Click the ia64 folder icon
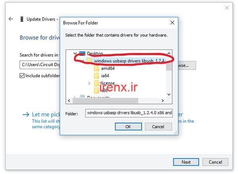The image size is (238, 174). [x=96, y=76]
